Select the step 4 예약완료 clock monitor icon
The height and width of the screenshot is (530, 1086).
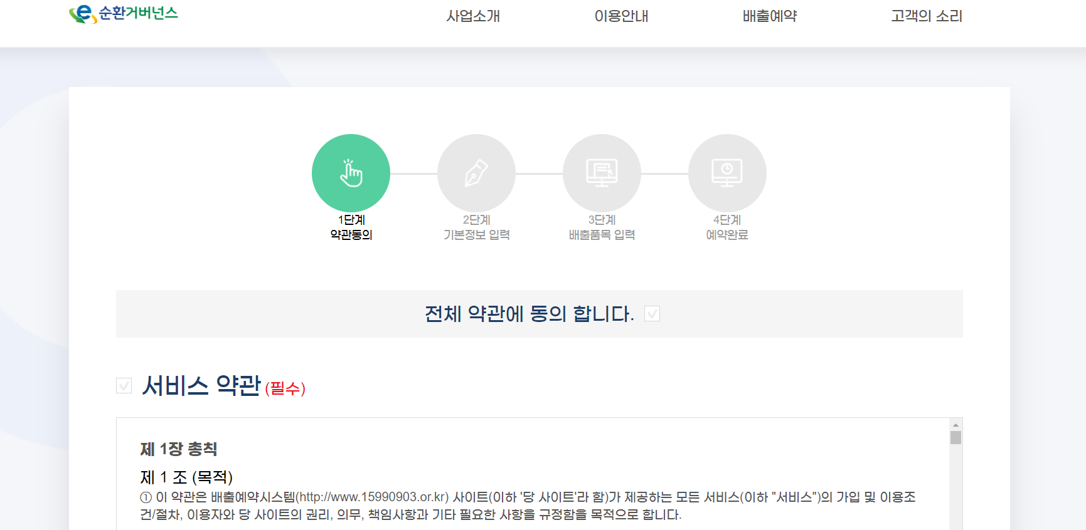(x=727, y=173)
